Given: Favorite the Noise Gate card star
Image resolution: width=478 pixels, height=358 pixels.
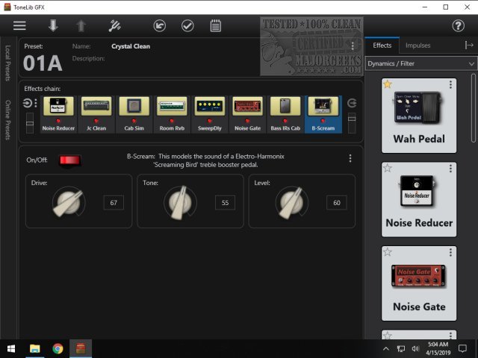Looking at the screenshot, I should tap(388, 252).
